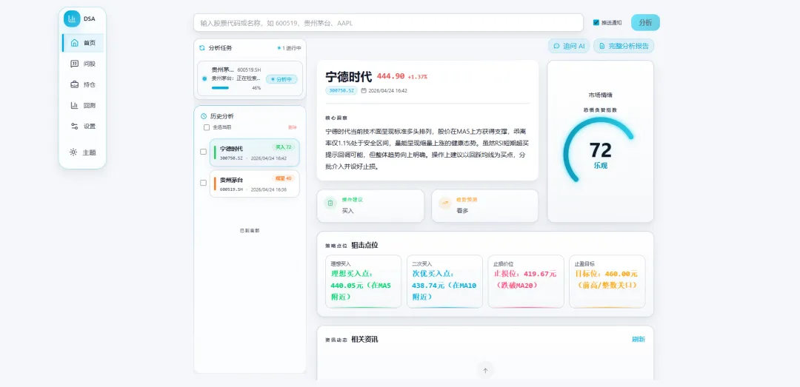
Task: Click the 完整分析报告 document icon
Action: 602,46
